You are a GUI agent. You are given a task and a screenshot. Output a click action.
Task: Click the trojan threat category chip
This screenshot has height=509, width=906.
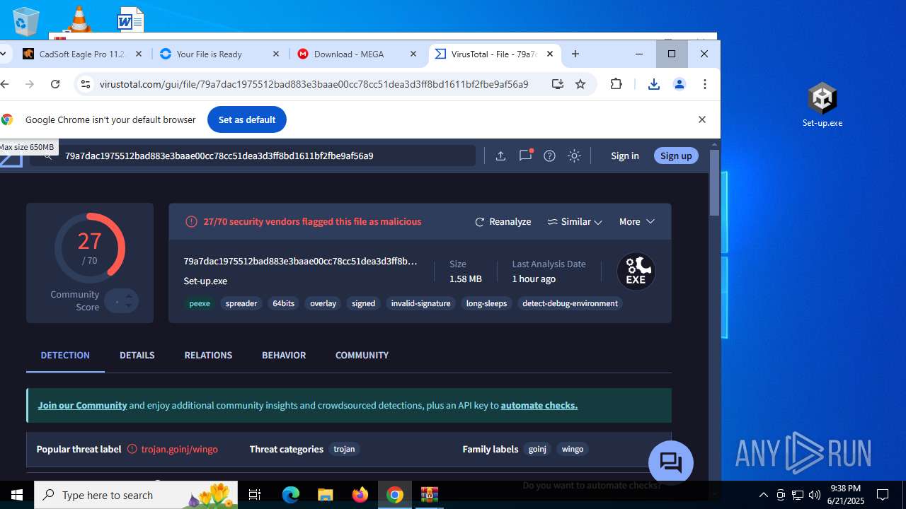pos(344,449)
